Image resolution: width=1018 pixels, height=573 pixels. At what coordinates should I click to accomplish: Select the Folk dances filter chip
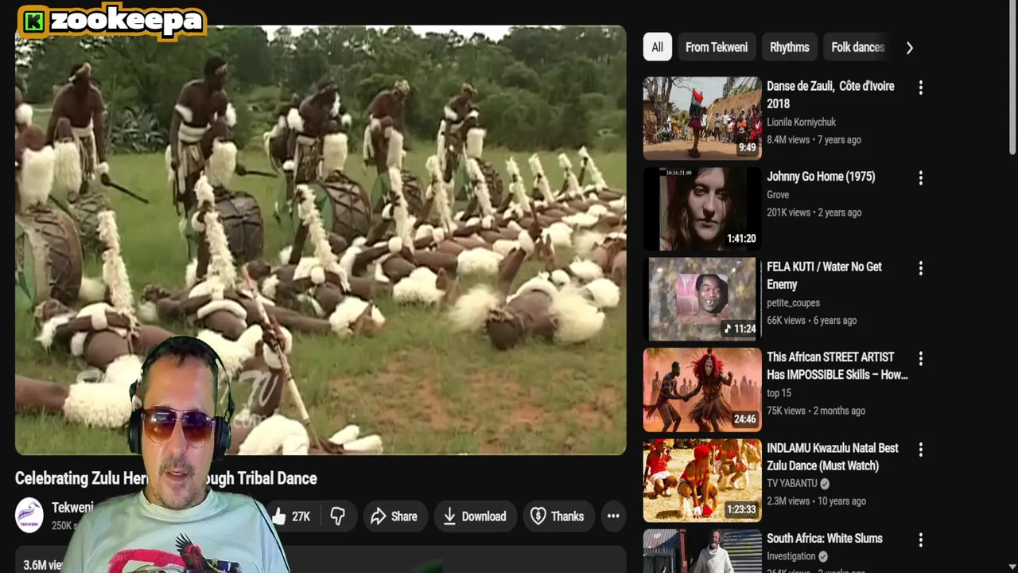pyautogui.click(x=857, y=47)
